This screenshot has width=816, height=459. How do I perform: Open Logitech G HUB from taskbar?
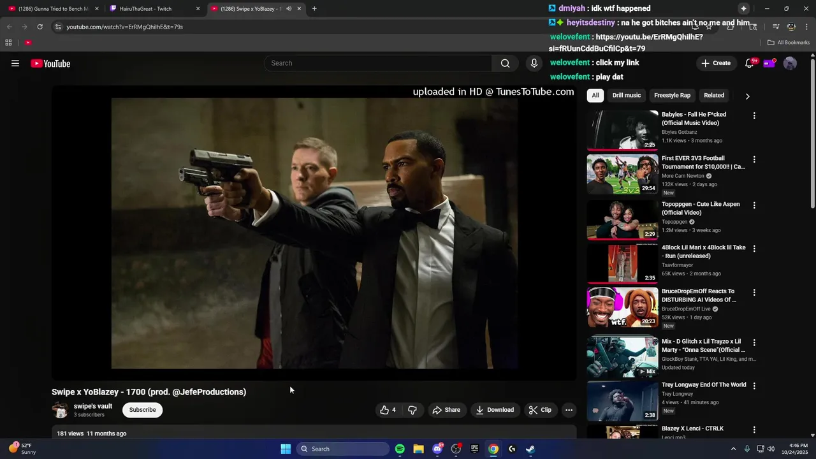[512, 449]
